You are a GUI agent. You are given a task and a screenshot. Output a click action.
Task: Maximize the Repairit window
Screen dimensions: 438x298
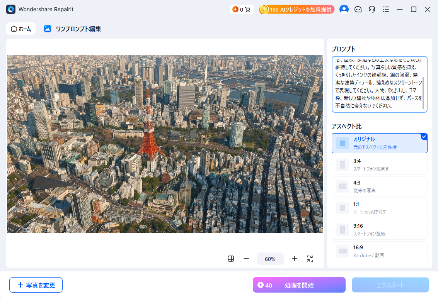pyautogui.click(x=414, y=10)
